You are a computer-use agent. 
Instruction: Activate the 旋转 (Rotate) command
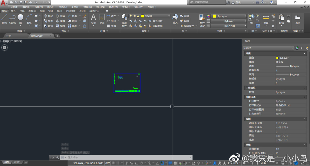point(60,16)
